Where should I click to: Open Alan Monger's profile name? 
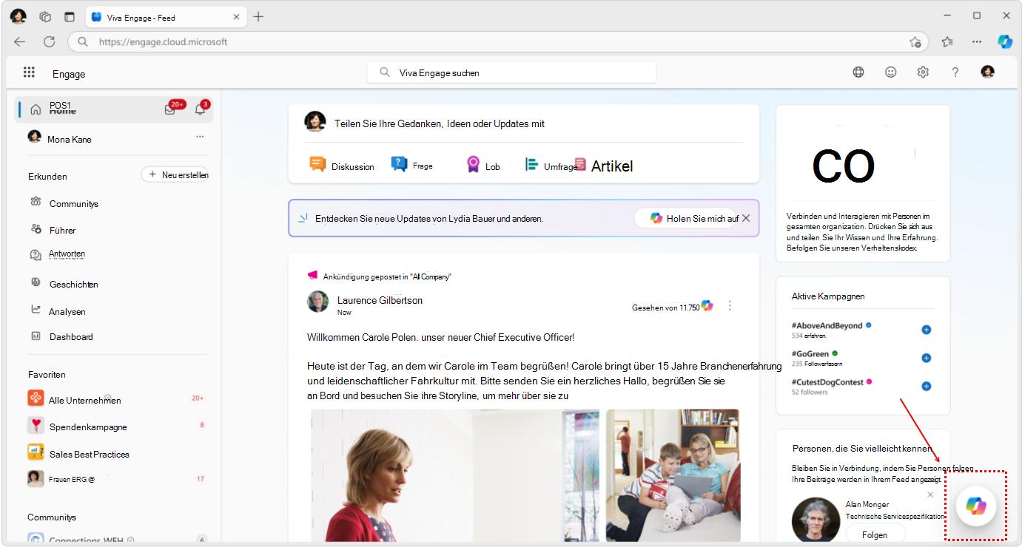tap(867, 504)
